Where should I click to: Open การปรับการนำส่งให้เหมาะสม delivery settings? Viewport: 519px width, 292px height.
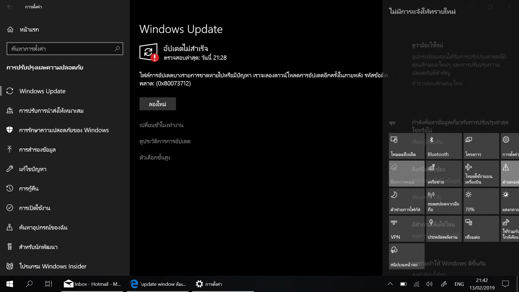click(x=65, y=111)
